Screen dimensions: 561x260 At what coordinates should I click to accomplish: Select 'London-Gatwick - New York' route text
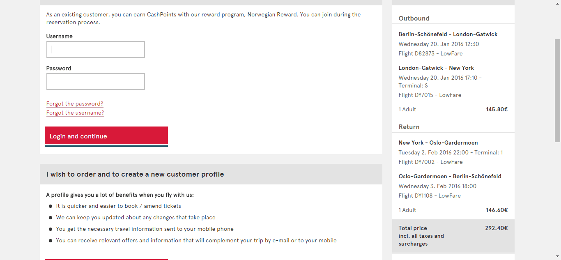point(436,68)
